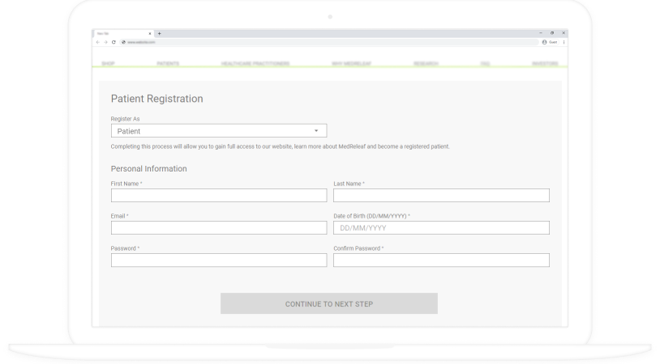Open a new tab with the plus icon

(160, 33)
